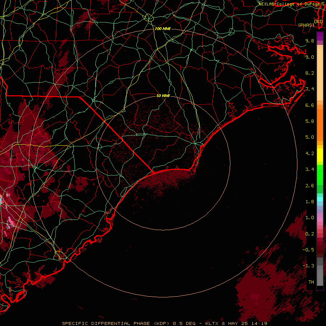The width and height of the screenshot is (326, 326).
Task: Click the 50 NMI range ring label
Action: point(163,96)
